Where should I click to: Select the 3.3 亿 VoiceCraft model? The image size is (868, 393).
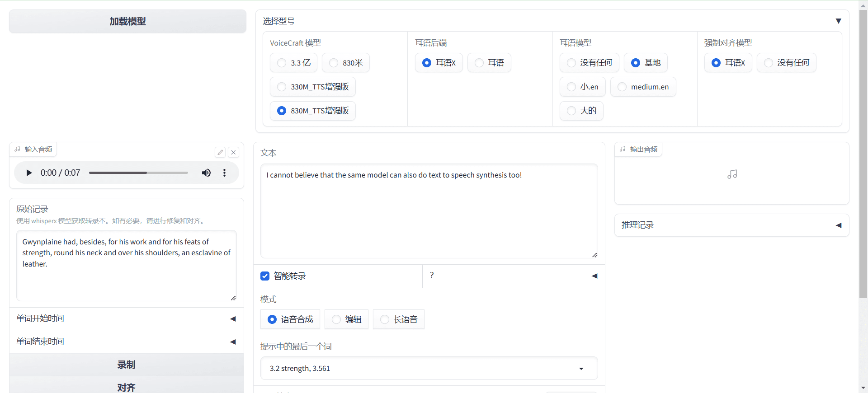click(x=293, y=63)
